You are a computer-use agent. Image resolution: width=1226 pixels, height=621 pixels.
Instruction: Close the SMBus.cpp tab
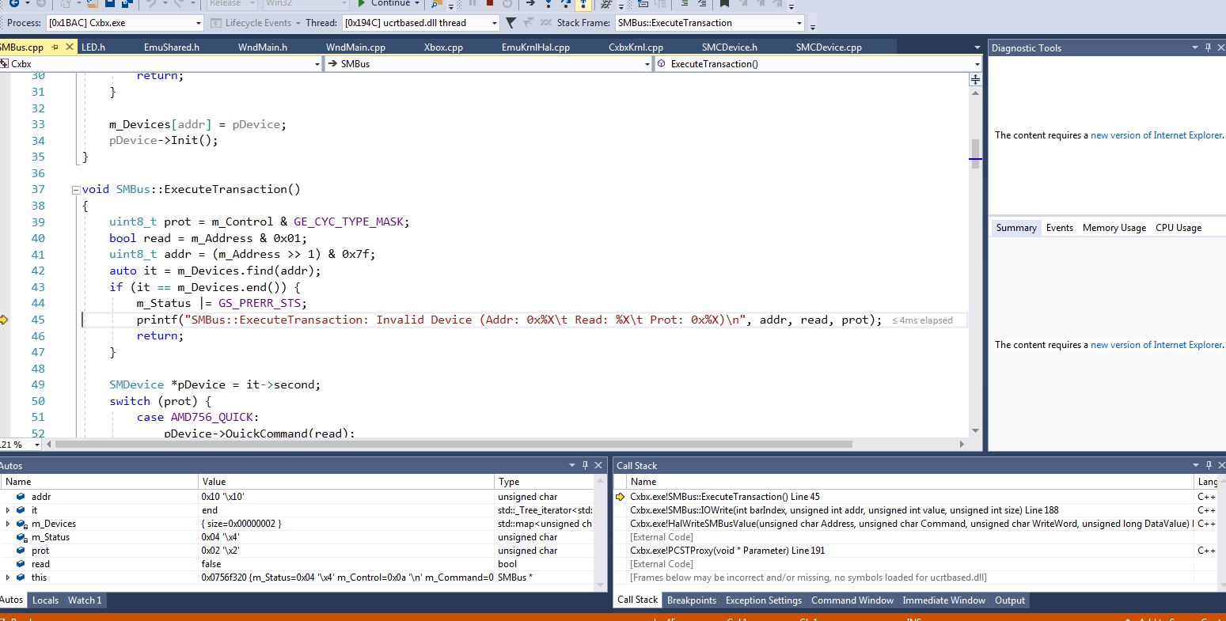click(x=70, y=47)
